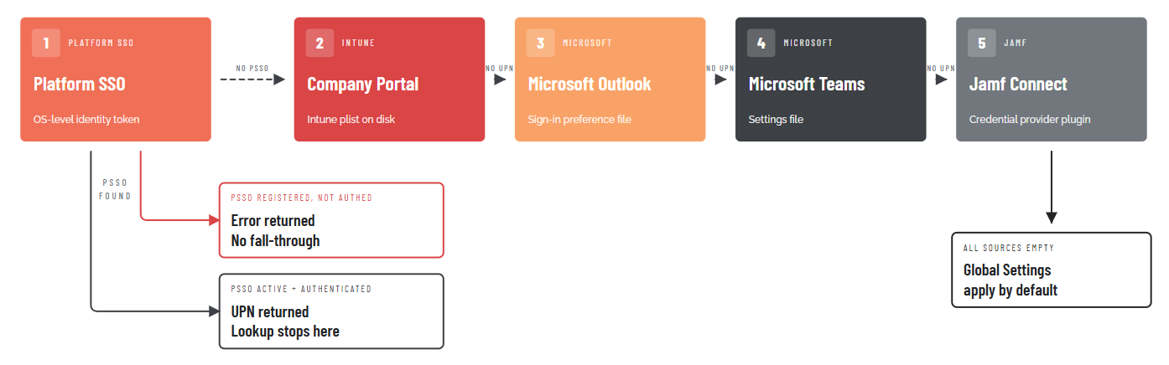Click the Global Settings apply by default box
Viewport: 1169px width, 365px height.
pyautogui.click(x=1052, y=270)
